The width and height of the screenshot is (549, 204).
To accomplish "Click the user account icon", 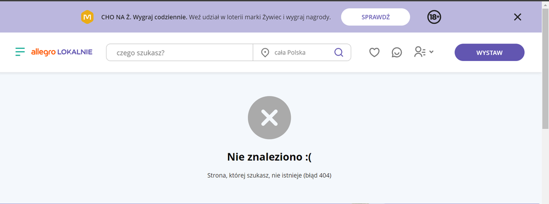I will point(419,52).
